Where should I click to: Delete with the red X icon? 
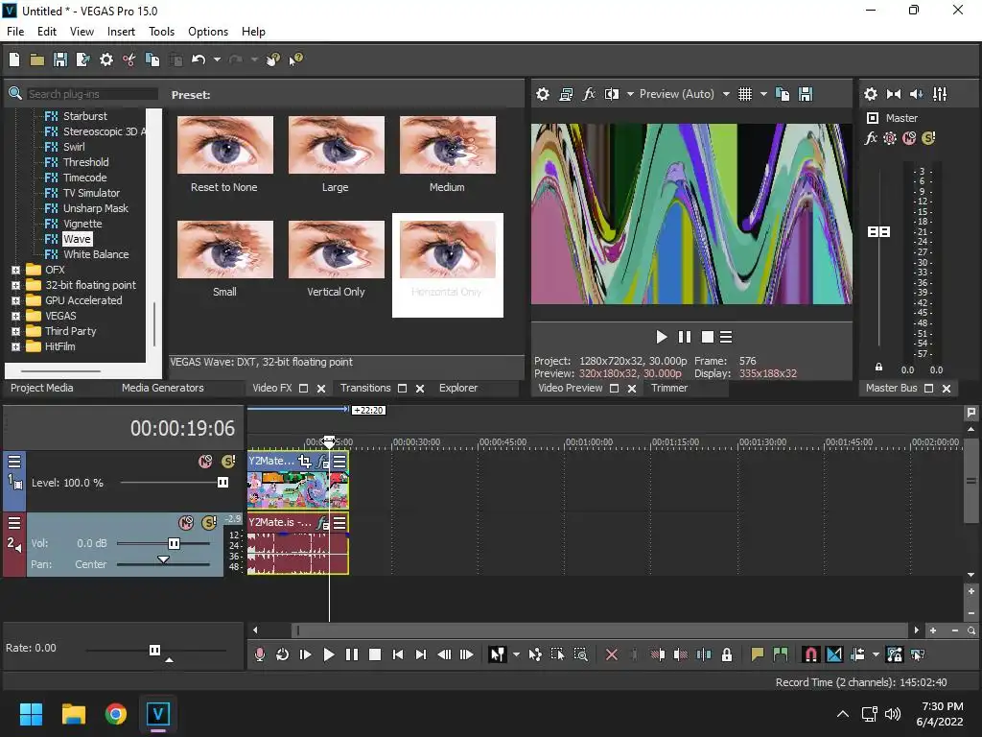click(612, 654)
